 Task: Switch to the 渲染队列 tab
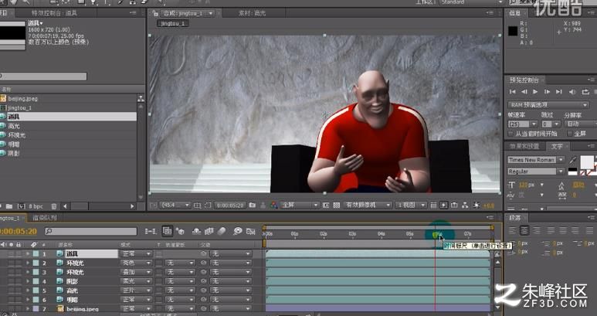[x=45, y=218]
